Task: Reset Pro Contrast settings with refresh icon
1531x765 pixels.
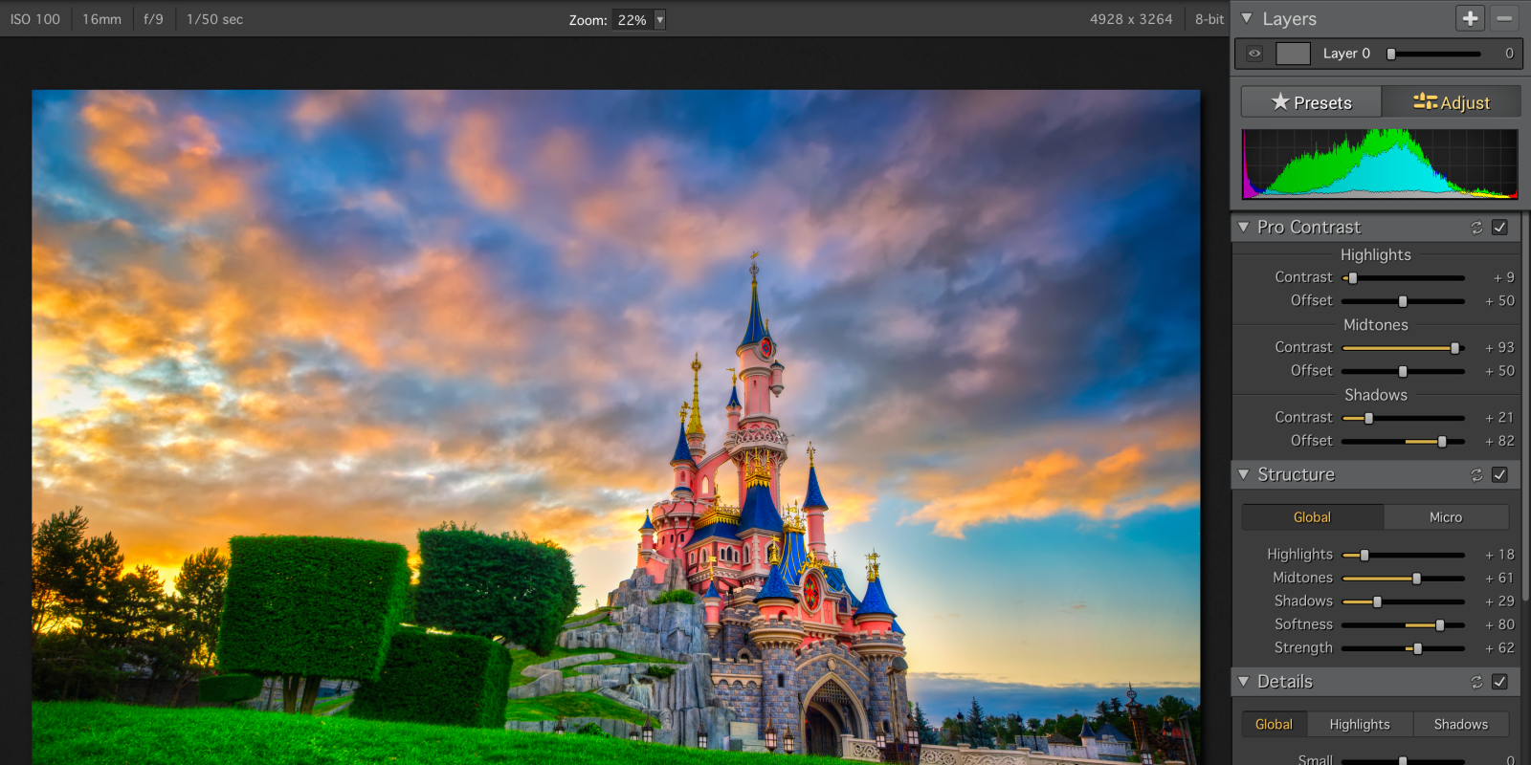Action: pyautogui.click(x=1476, y=228)
